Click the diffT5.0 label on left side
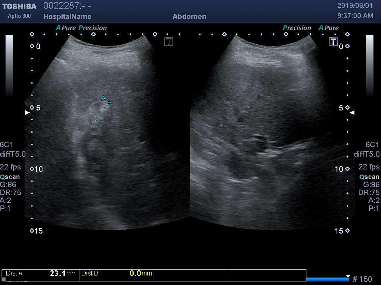 tap(13, 154)
